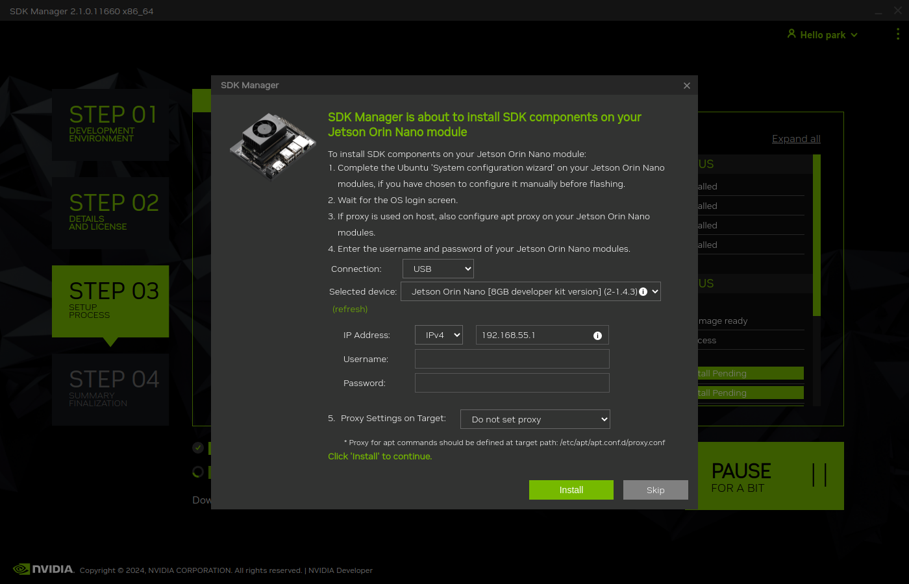Viewport: 909px width, 584px height.
Task: Click the Skip button
Action: 656,490
